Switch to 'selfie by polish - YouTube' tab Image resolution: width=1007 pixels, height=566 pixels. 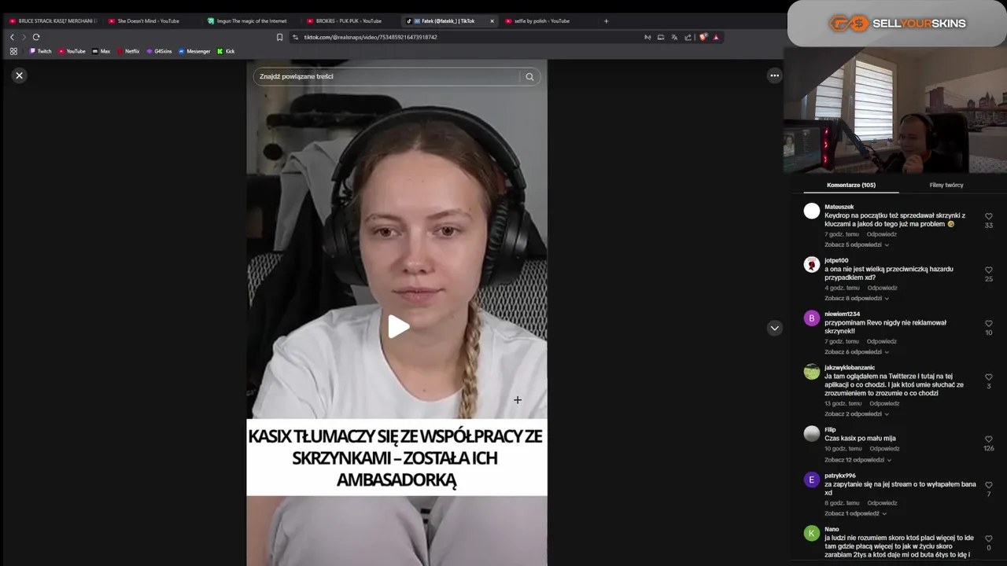point(549,21)
